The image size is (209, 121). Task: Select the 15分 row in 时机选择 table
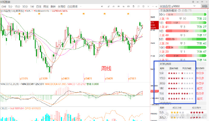(182, 78)
